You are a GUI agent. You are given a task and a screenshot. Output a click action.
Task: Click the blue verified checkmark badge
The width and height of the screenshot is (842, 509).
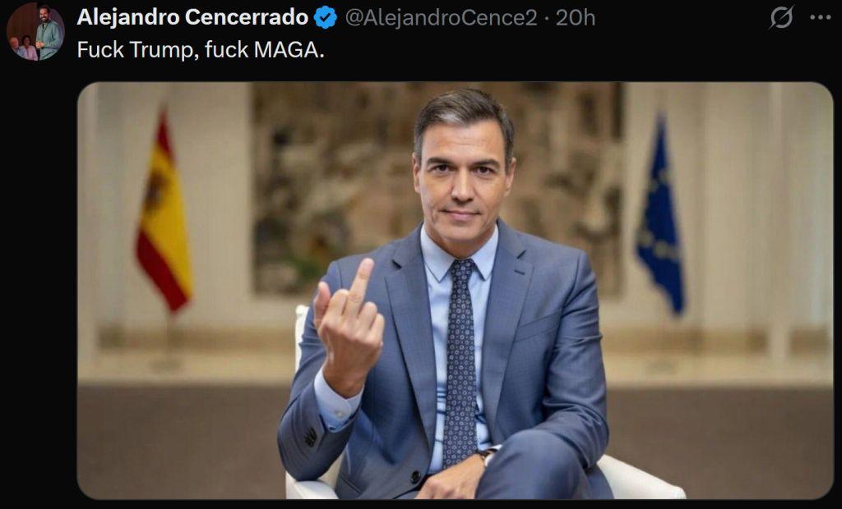[326, 18]
